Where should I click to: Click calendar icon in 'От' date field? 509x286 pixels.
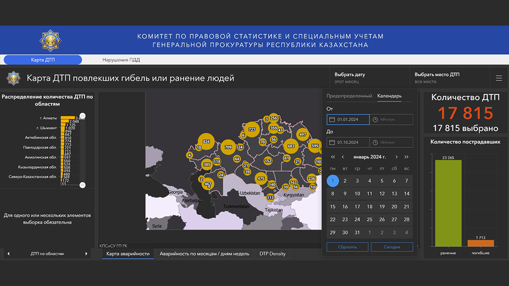tap(332, 119)
